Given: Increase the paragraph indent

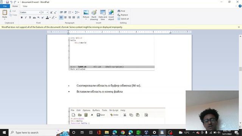Looking at the screenshot, I should tap(65, 12).
